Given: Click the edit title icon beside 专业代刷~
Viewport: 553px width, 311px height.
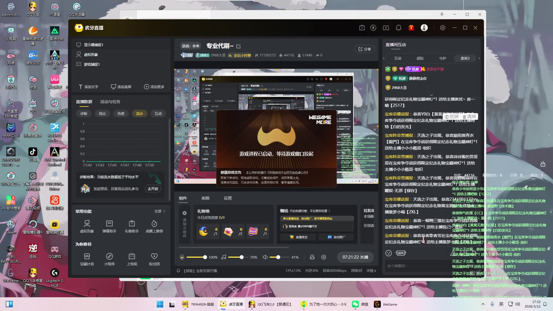Looking at the screenshot, I should point(238,46).
